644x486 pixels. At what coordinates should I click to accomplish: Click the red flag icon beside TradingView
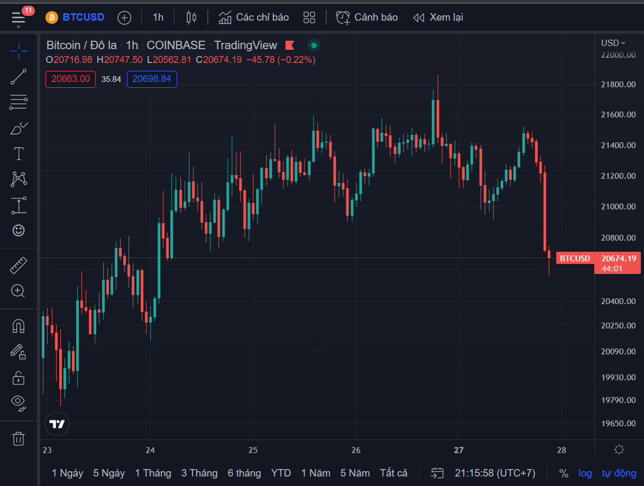[x=289, y=45]
